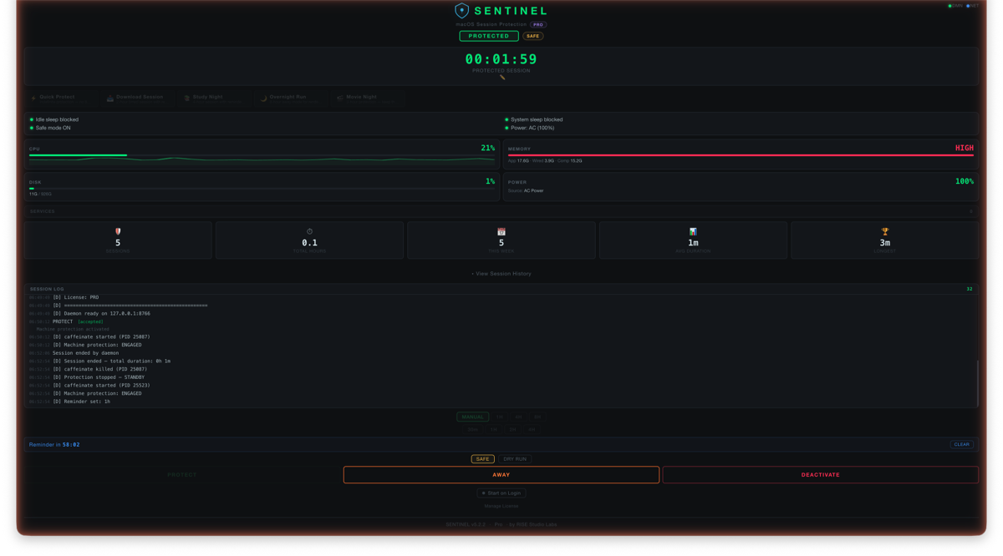Click the yellow SAFE badge under the title
Image resolution: width=1003 pixels, height=556 pixels.
click(532, 36)
